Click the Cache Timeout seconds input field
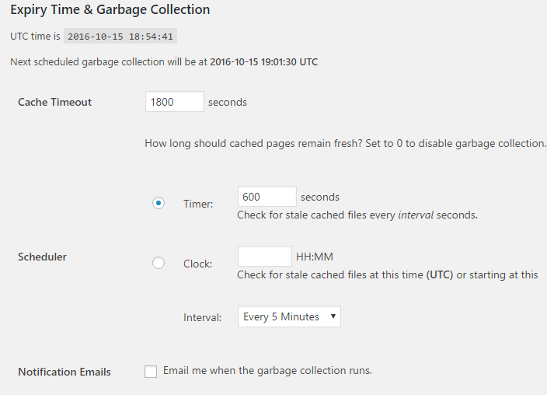The width and height of the screenshot is (547, 395). click(x=174, y=102)
